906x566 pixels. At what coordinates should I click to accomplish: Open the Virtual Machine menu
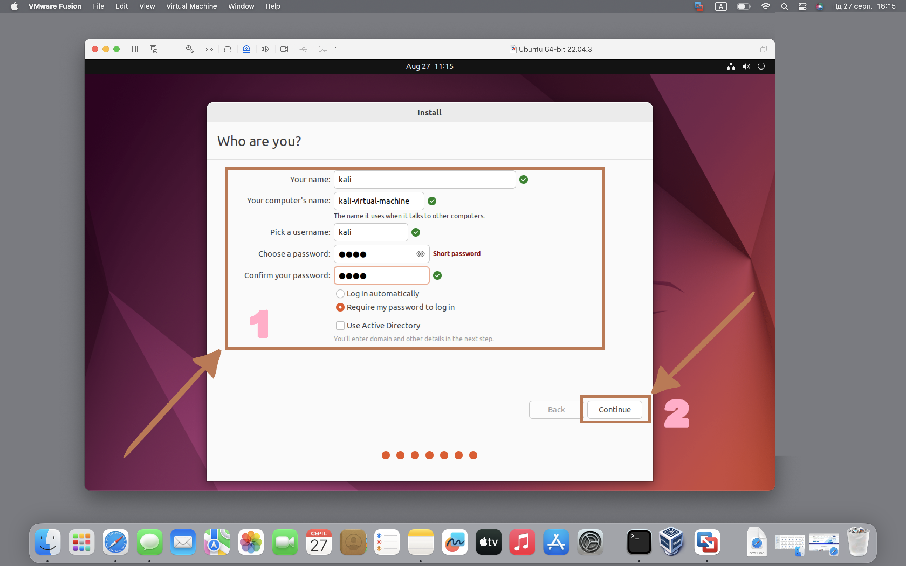[191, 6]
